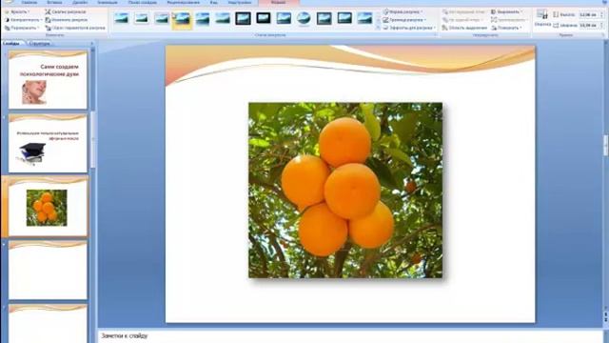
Task: Select slide thumbnail showing oranges
Action: tap(49, 207)
